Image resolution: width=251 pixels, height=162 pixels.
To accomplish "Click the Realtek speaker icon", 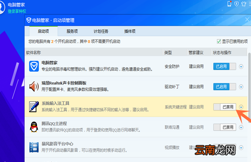I will point(34,86).
